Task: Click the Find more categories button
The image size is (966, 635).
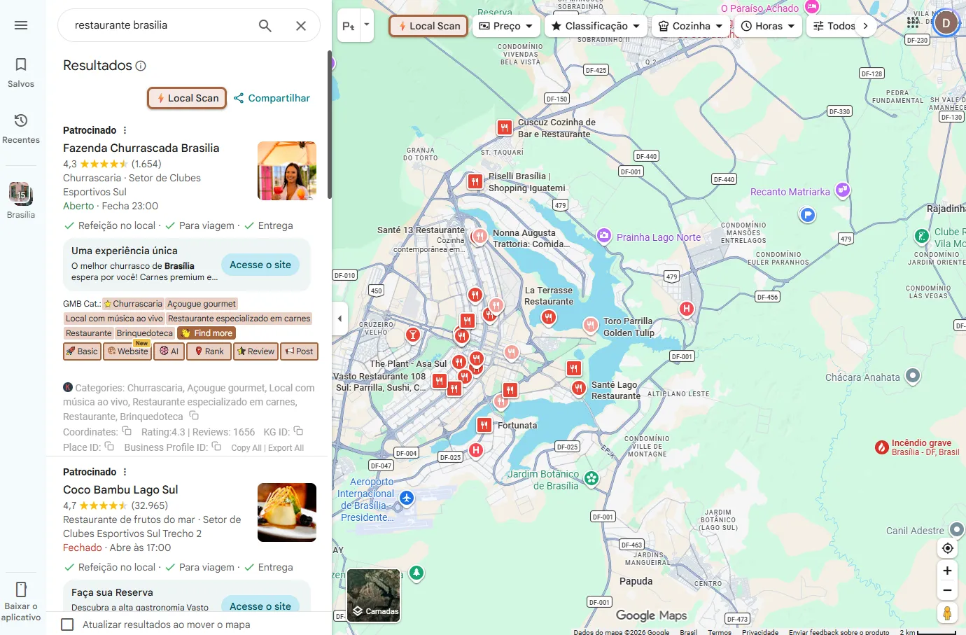Action: point(206,333)
